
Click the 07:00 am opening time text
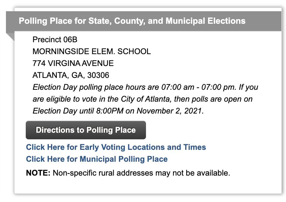(x=178, y=87)
